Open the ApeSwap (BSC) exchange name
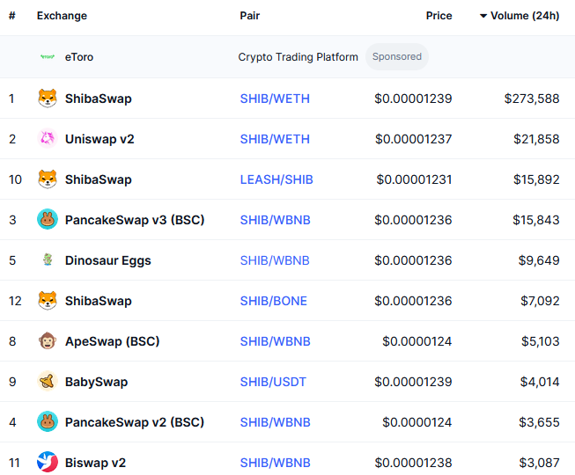Screen dimensions: 575x475 [112, 341]
